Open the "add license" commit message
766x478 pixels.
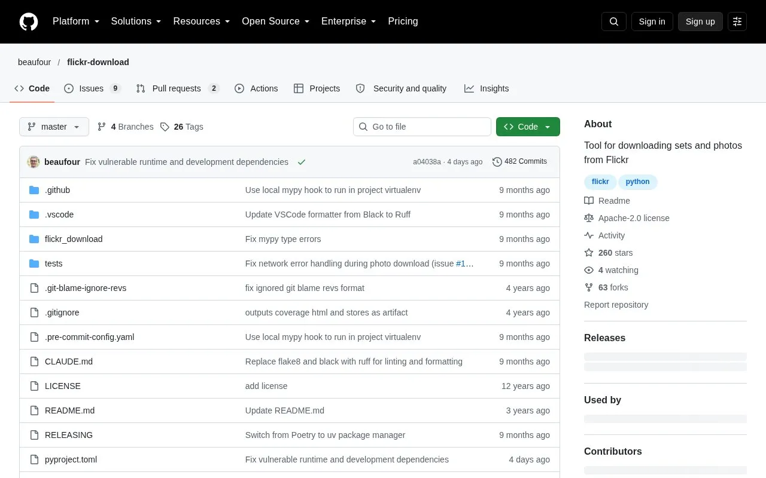(266, 386)
